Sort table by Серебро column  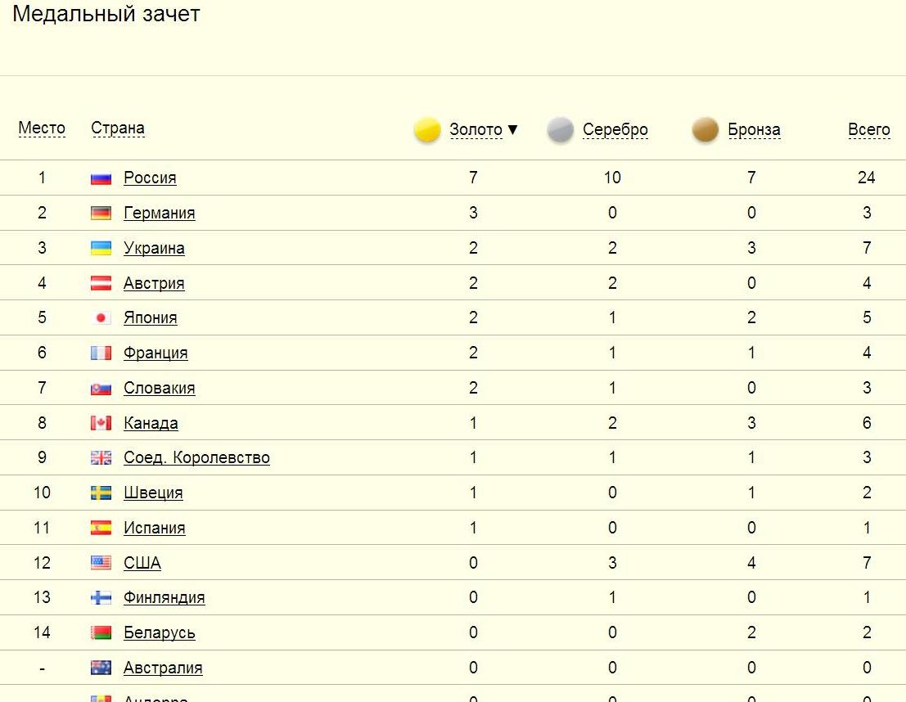coord(615,130)
